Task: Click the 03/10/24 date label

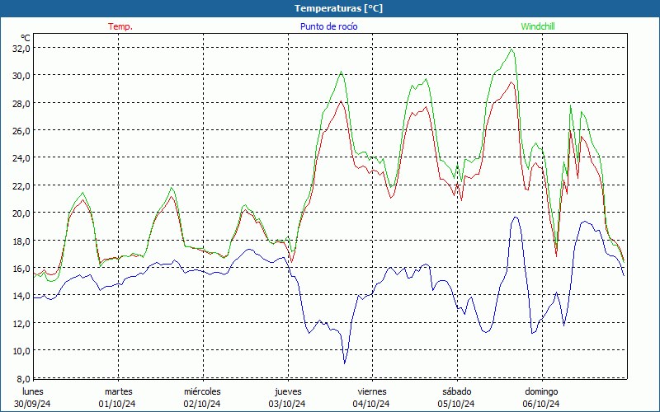Action: (x=287, y=404)
